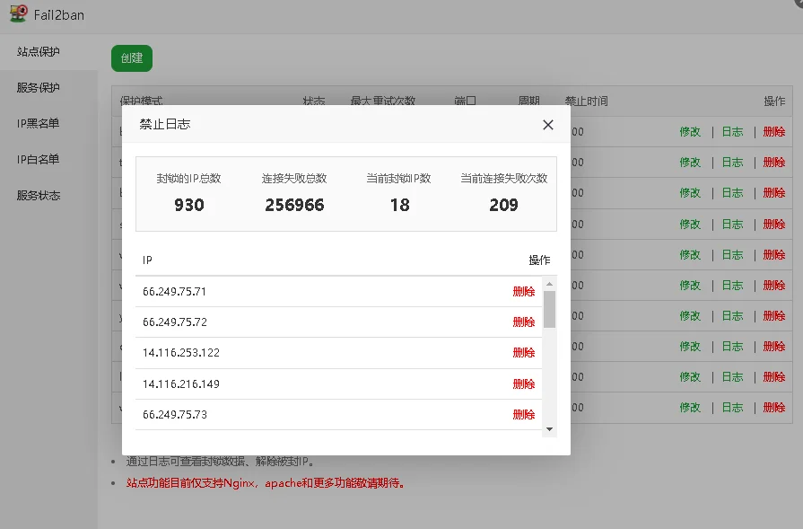Delete banned IP 66.249.75.71
Screen dimensions: 803x529
(x=523, y=292)
